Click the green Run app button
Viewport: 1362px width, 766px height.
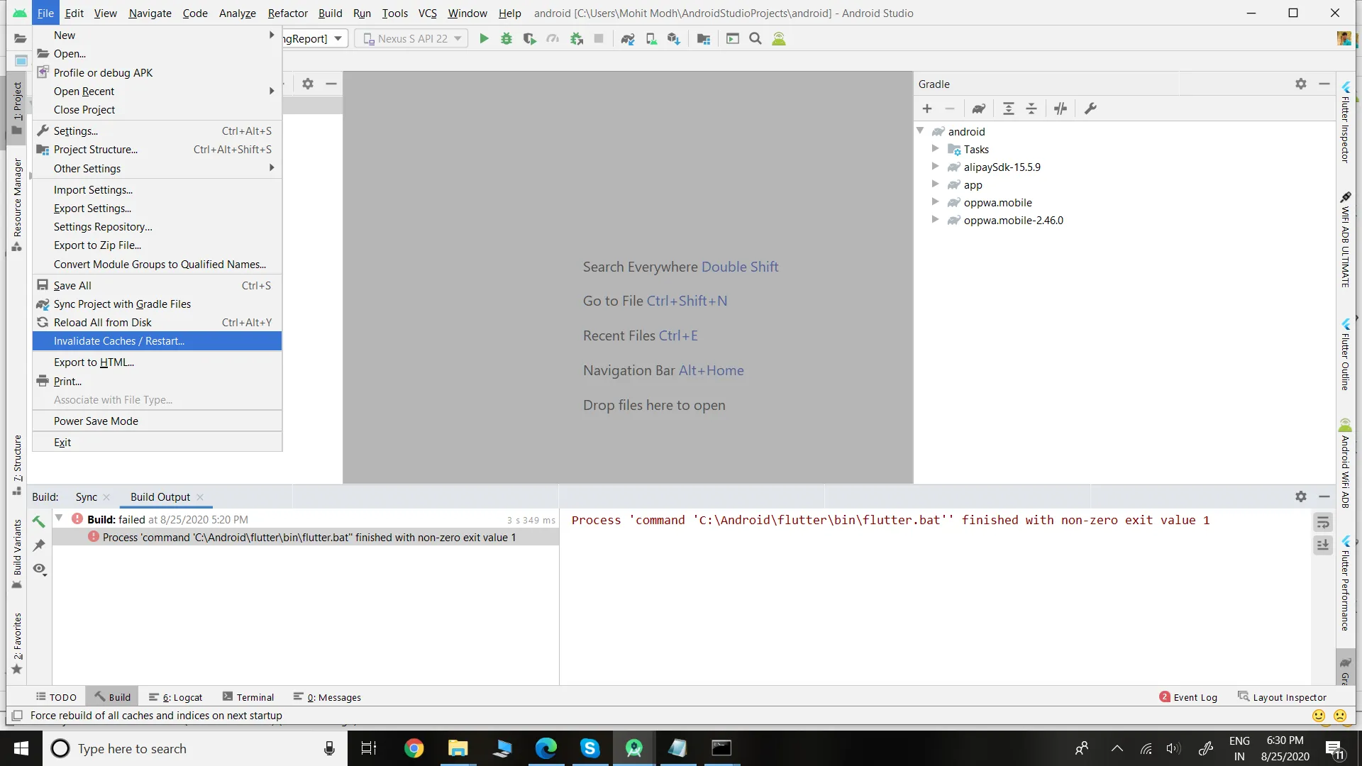pos(484,39)
